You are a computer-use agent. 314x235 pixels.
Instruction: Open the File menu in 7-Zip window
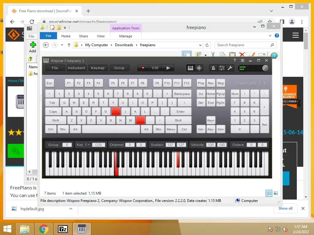click(31, 36)
